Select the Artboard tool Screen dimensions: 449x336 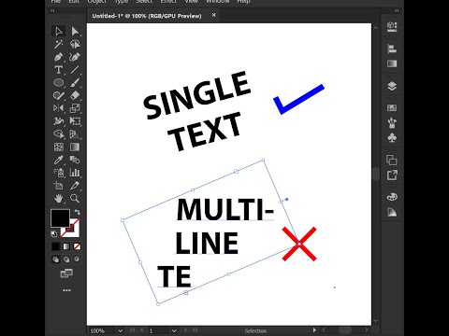59,186
